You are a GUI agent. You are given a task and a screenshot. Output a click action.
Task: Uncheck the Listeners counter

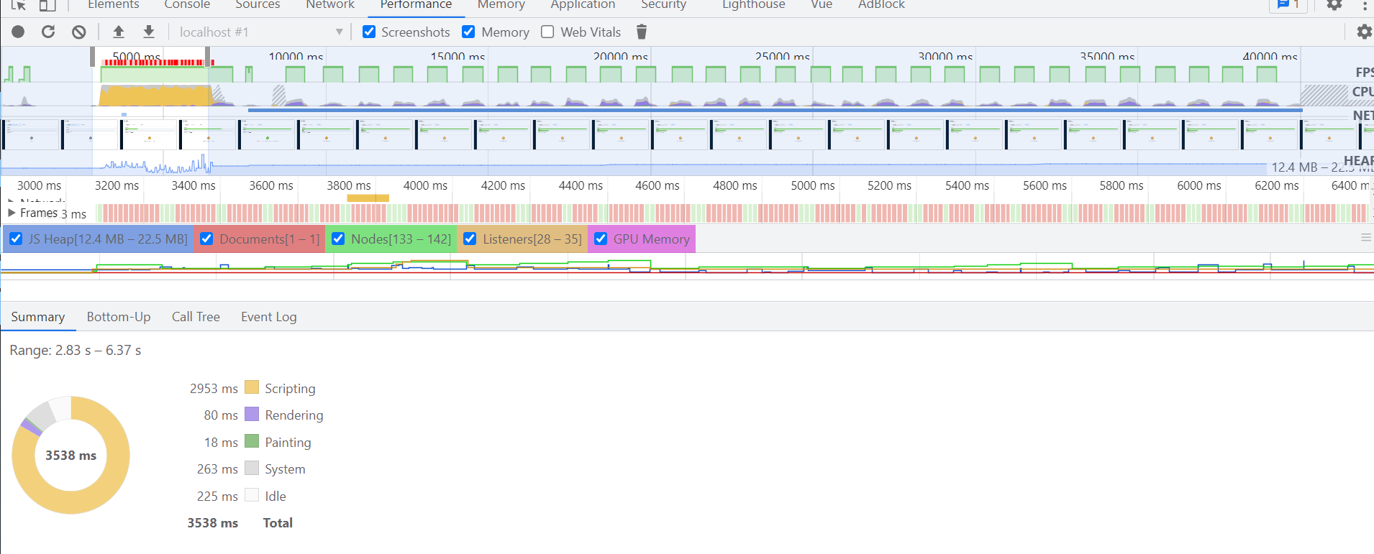pyautogui.click(x=470, y=239)
